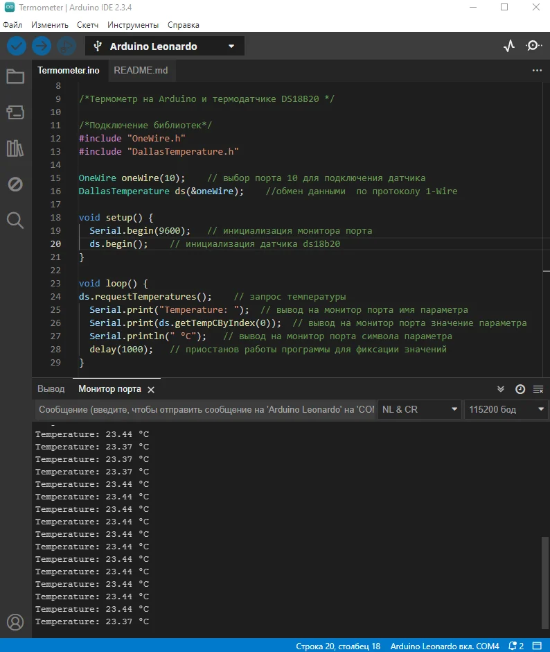
Task: Open the 115200 baud rate dropdown
Action: [507, 409]
